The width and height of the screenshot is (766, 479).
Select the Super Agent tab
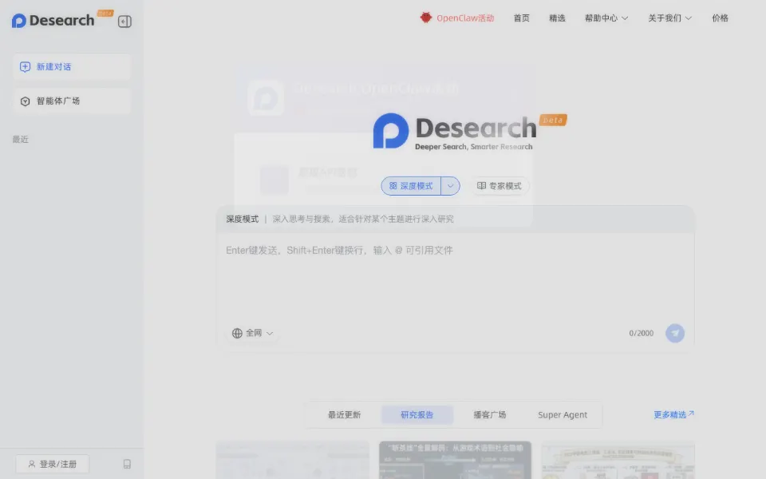point(563,415)
